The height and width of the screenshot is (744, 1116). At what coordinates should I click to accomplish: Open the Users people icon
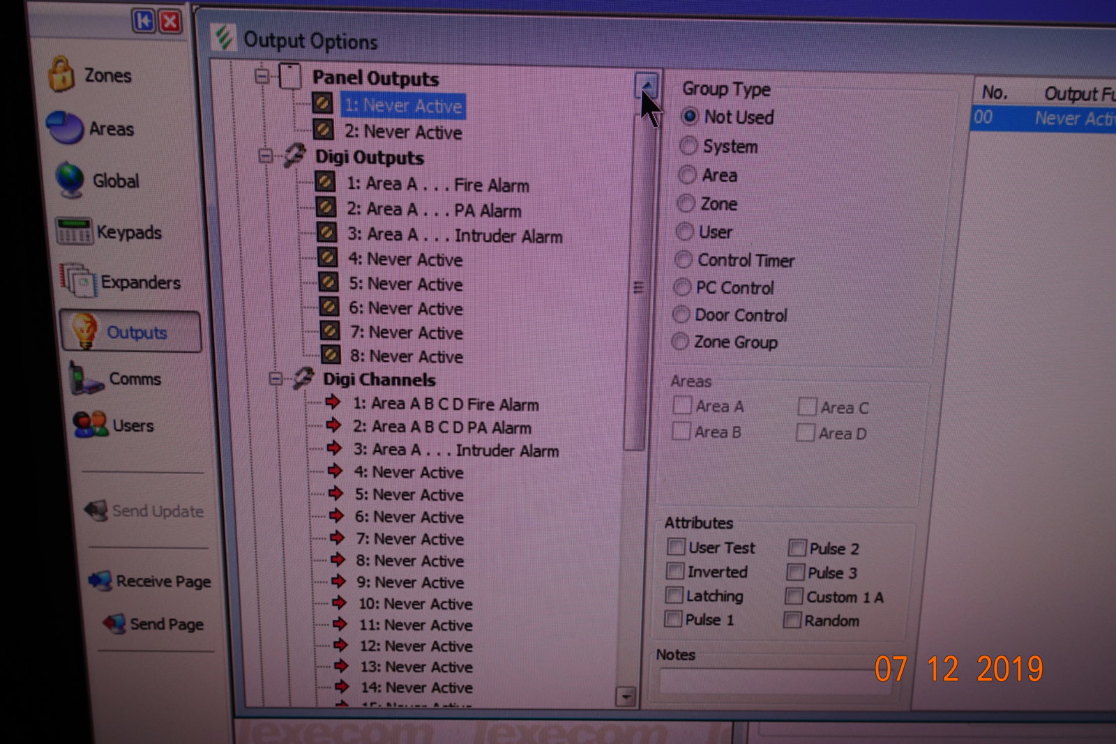91,425
